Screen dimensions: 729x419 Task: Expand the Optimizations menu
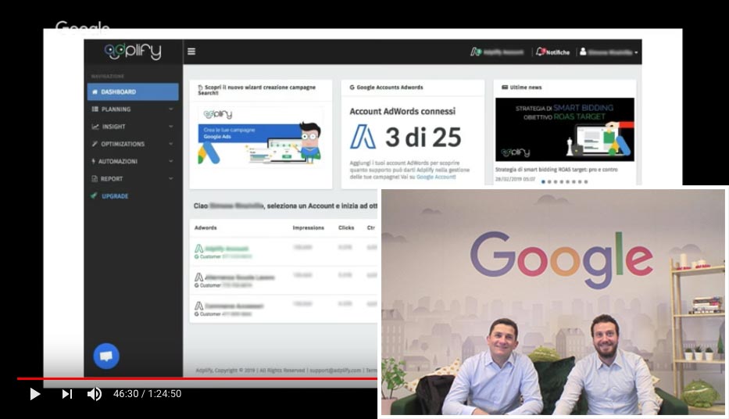pos(133,144)
